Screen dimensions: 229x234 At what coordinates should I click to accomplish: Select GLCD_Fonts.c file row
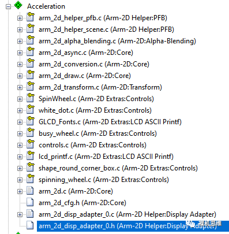pyautogui.click(x=110, y=122)
